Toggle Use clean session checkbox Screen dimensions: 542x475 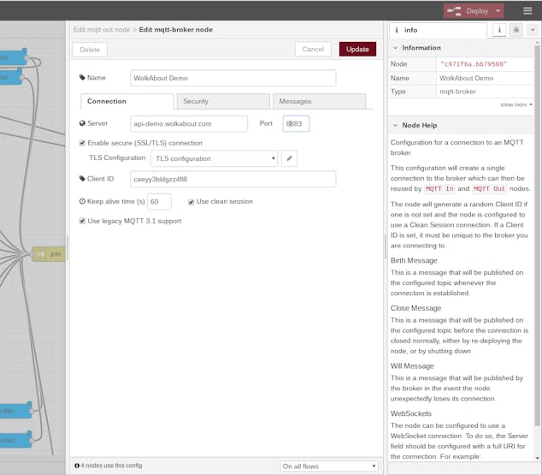[191, 202]
